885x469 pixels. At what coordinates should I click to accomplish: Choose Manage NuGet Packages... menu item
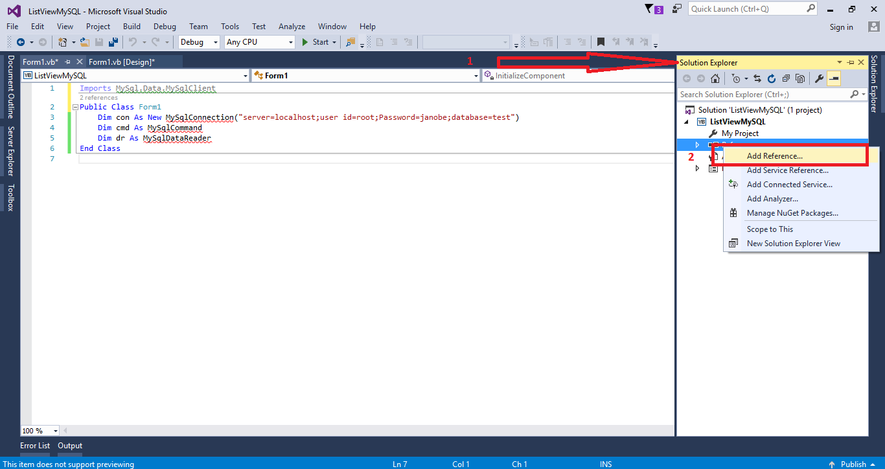coord(801,213)
